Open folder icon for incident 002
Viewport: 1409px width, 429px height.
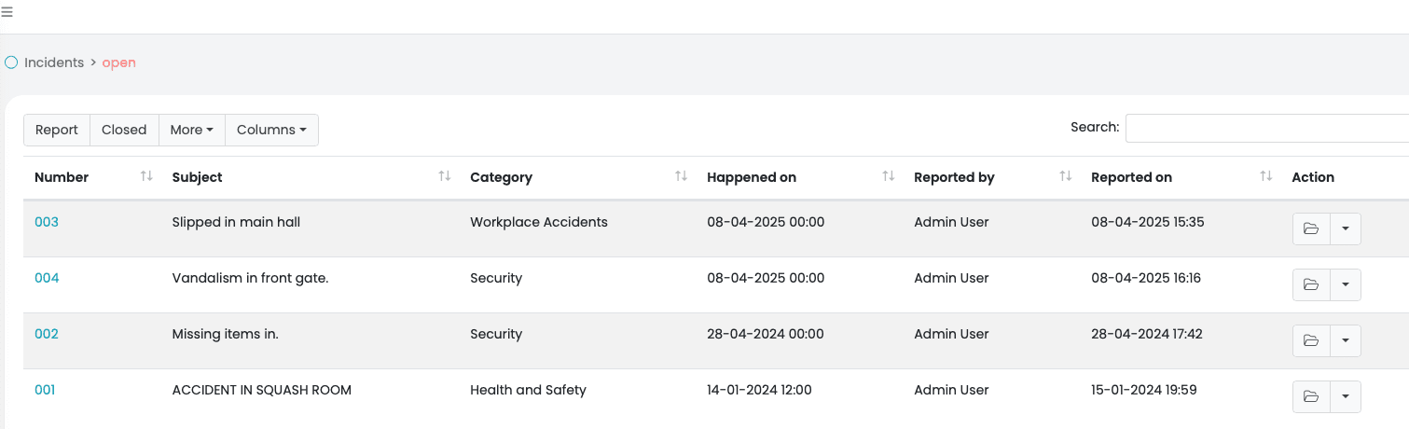(x=1311, y=340)
